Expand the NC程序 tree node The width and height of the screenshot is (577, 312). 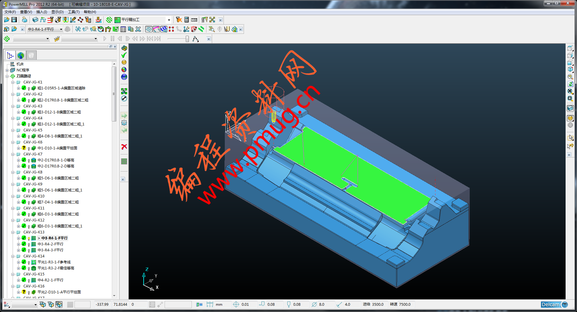7,70
